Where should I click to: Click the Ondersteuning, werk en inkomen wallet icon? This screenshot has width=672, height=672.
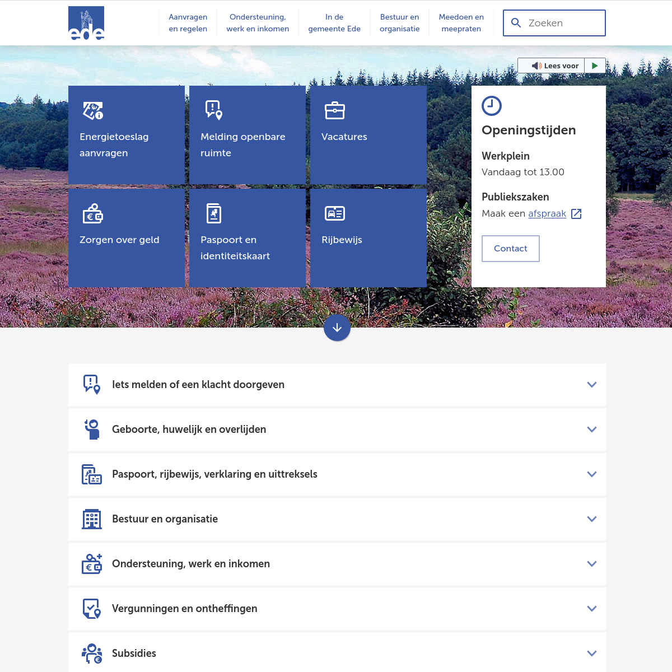[x=92, y=564]
